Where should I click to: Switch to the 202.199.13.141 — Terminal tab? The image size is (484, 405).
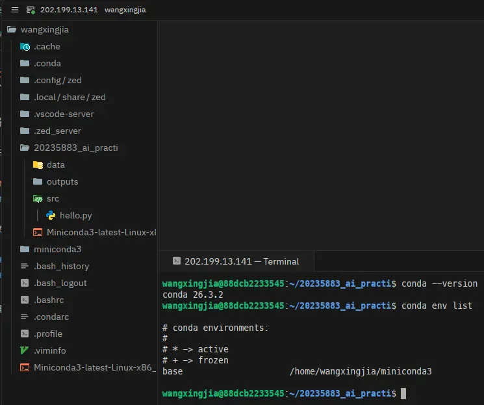point(236,261)
